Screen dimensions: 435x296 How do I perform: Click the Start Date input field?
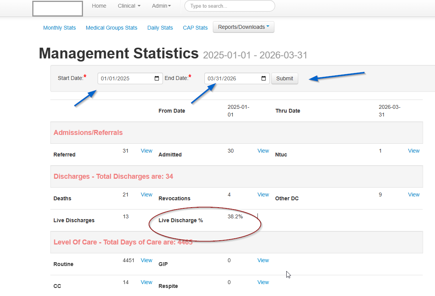[130, 78]
